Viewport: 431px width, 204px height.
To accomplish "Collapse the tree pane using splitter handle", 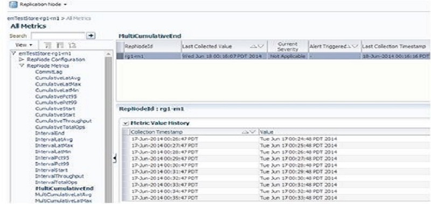I will (114, 158).
